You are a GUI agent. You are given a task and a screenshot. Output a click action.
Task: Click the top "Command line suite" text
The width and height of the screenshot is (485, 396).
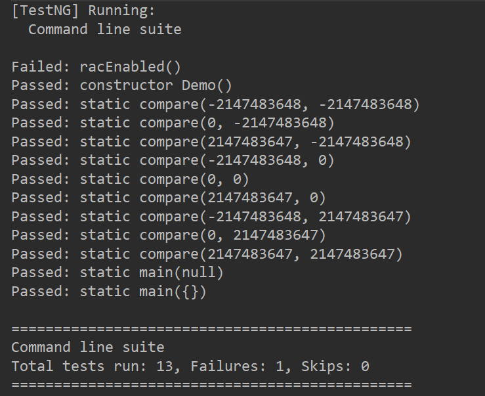pyautogui.click(x=104, y=30)
